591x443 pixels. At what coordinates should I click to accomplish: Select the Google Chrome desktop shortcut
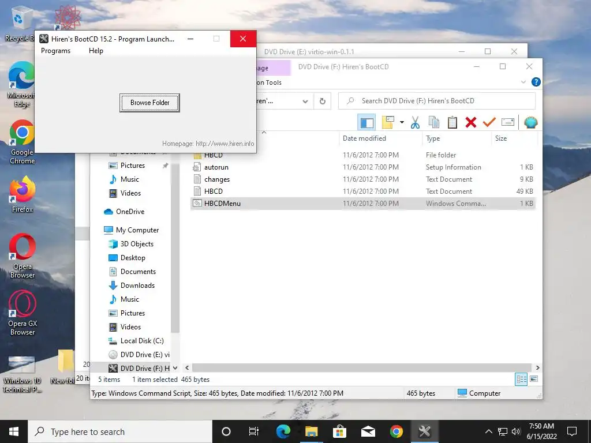(23, 142)
